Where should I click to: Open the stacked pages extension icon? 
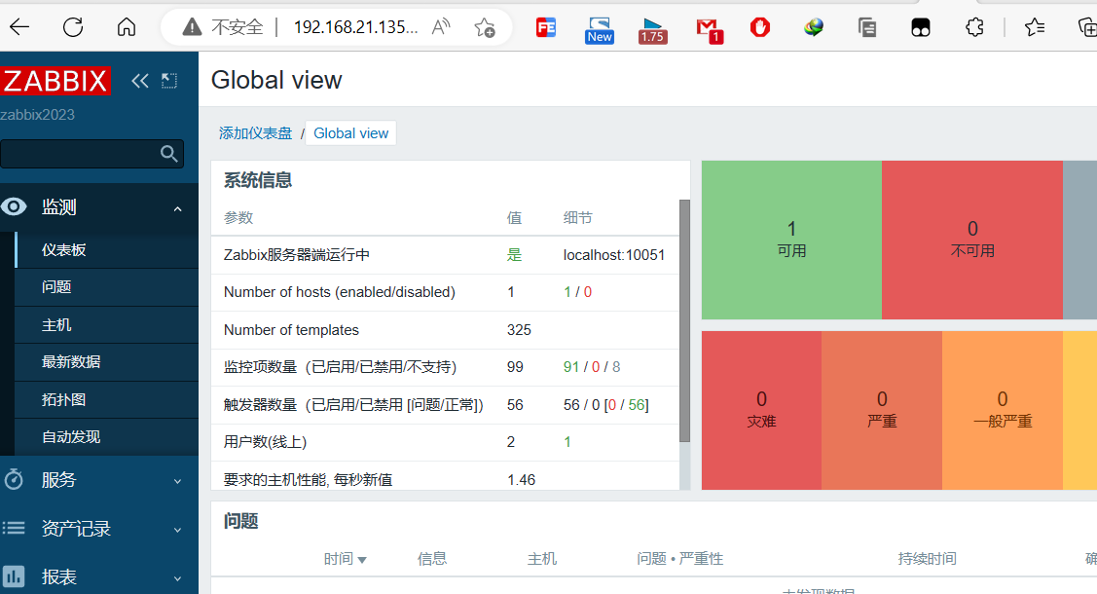point(867,27)
